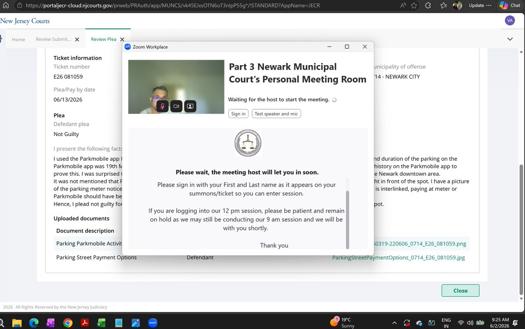Click the Zoom waiting message scrollbar
Viewport: 525px width, 329px height.
pos(348,219)
